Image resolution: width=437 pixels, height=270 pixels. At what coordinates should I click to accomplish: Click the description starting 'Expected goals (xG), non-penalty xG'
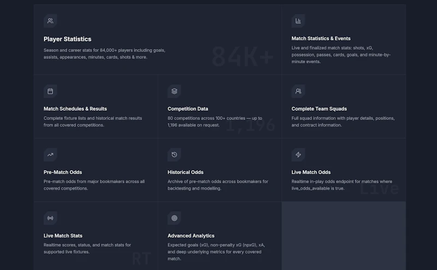point(216,252)
